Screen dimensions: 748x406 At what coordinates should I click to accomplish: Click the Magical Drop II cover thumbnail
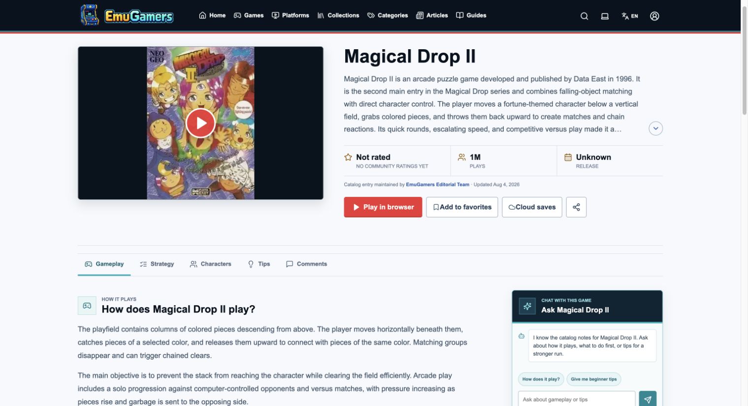point(200,123)
